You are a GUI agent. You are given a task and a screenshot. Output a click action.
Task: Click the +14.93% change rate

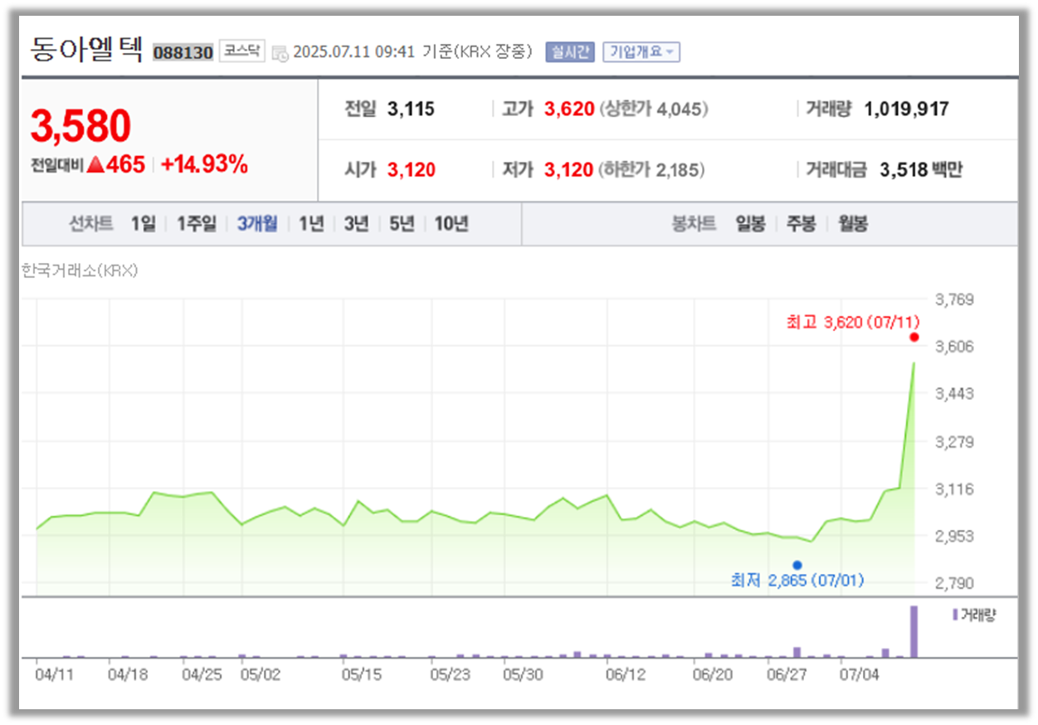pyautogui.click(x=204, y=164)
